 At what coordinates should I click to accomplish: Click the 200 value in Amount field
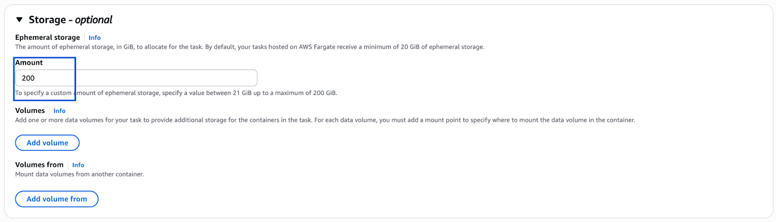pos(28,78)
